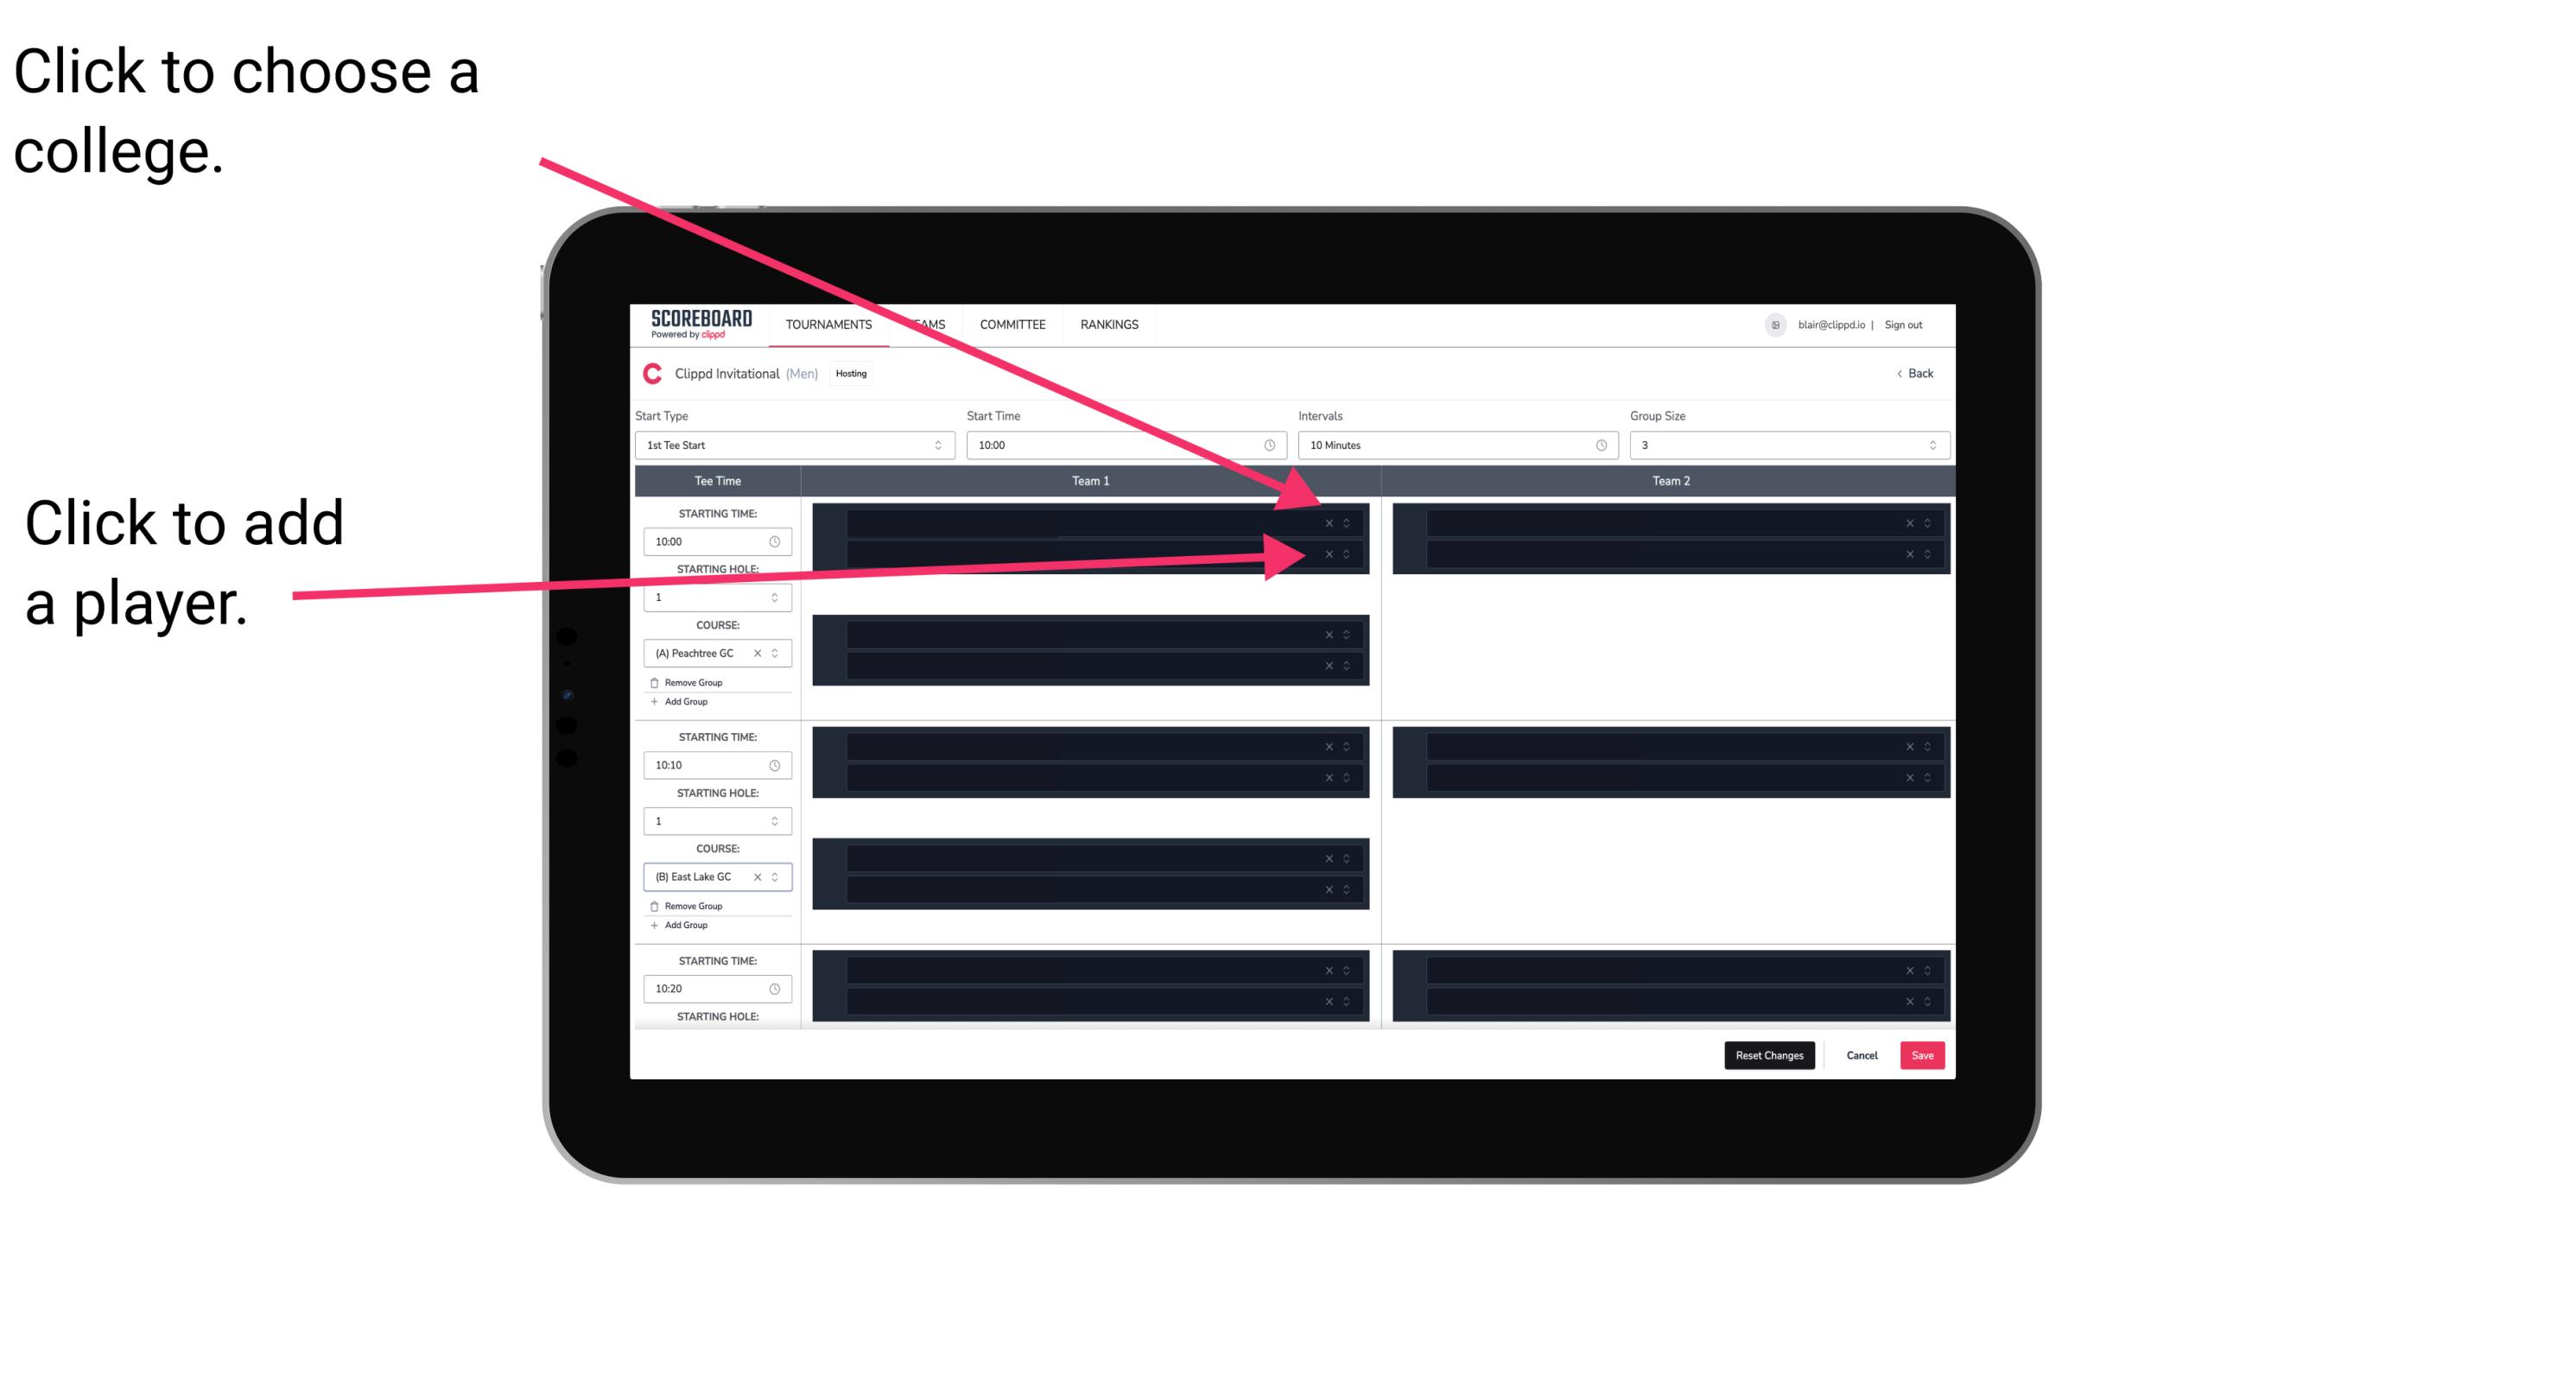
Task: Click the Save button
Action: [1923, 1054]
